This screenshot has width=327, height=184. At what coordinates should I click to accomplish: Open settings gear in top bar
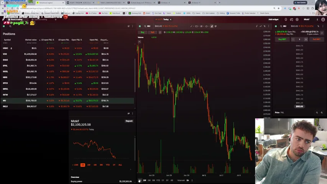click(x=297, y=20)
